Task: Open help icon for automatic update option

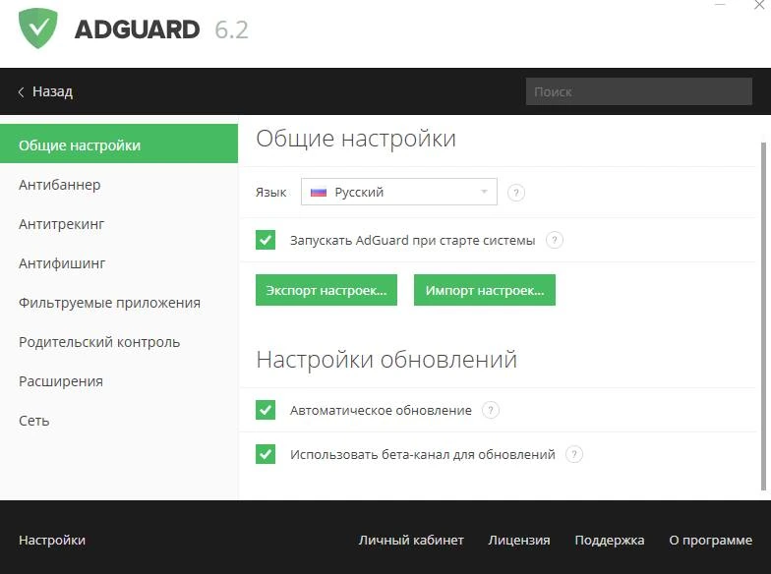Action: [490, 410]
